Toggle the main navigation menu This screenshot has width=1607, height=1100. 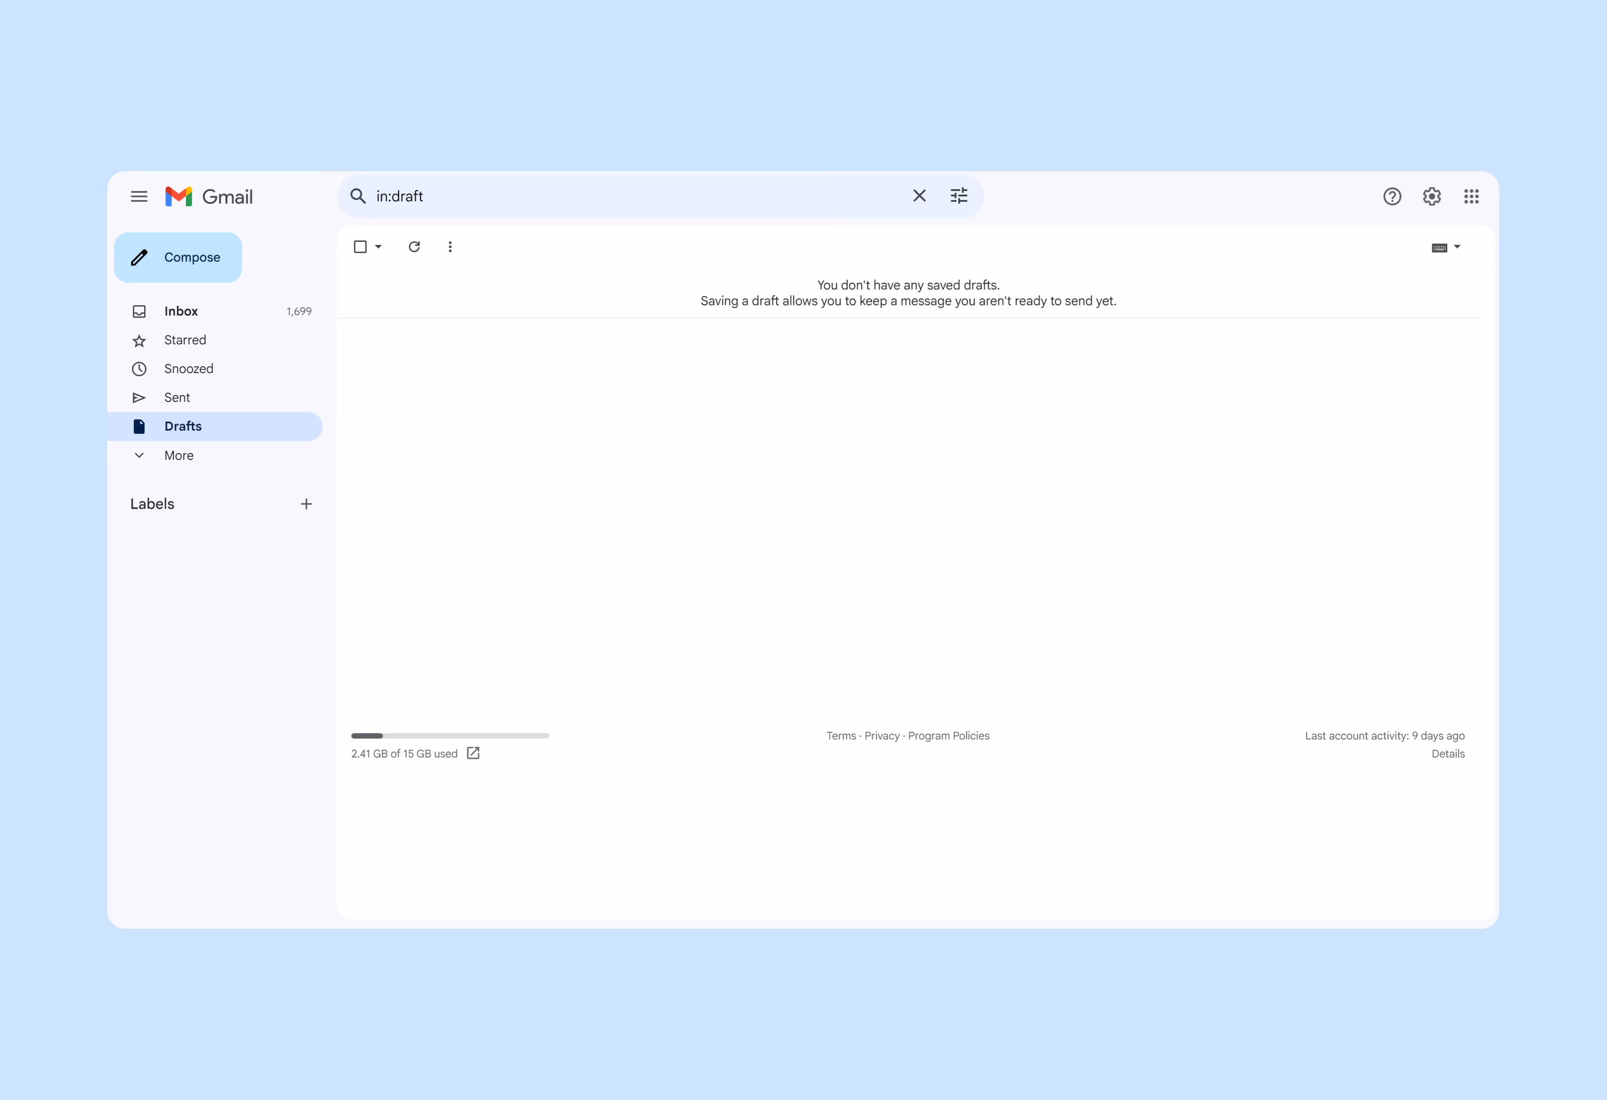pos(139,196)
